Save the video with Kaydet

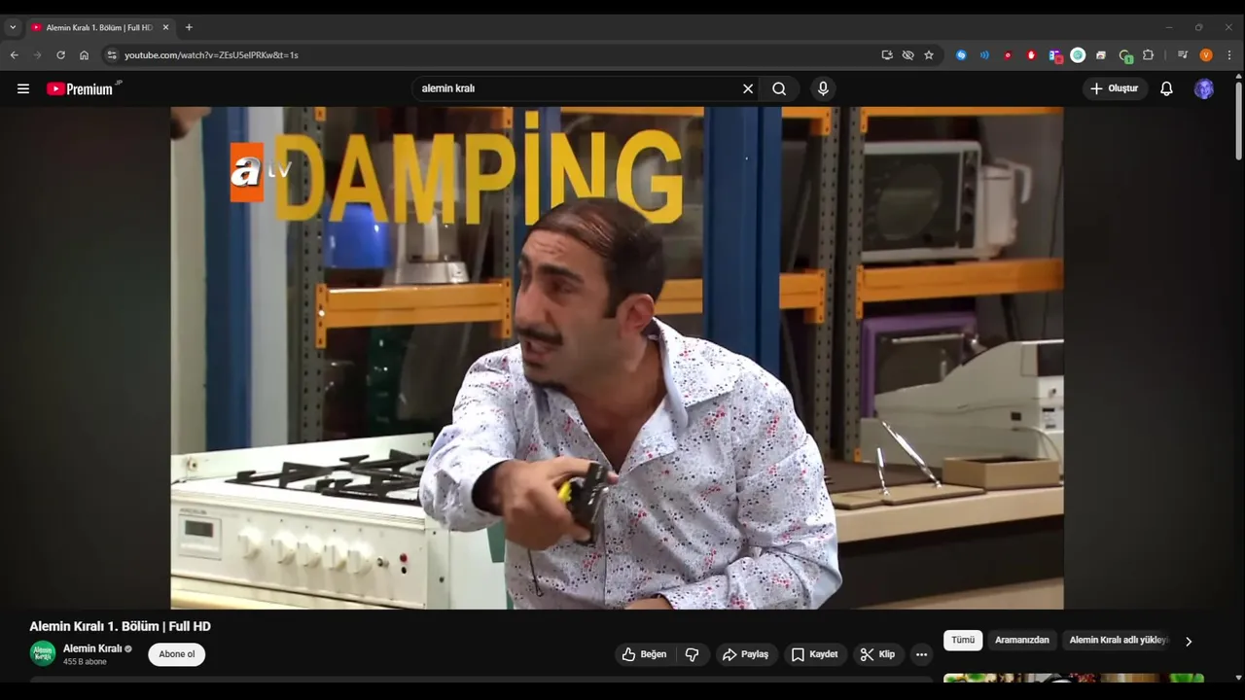(x=814, y=654)
